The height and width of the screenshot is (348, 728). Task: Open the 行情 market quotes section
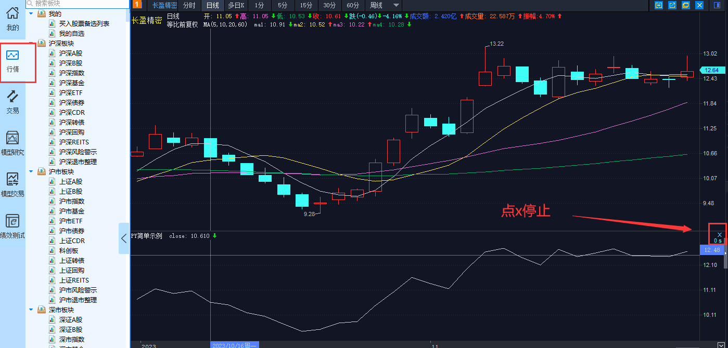pos(13,61)
